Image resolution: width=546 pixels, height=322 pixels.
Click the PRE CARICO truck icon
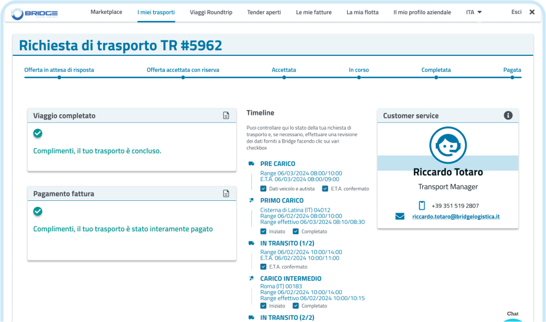coord(251,163)
